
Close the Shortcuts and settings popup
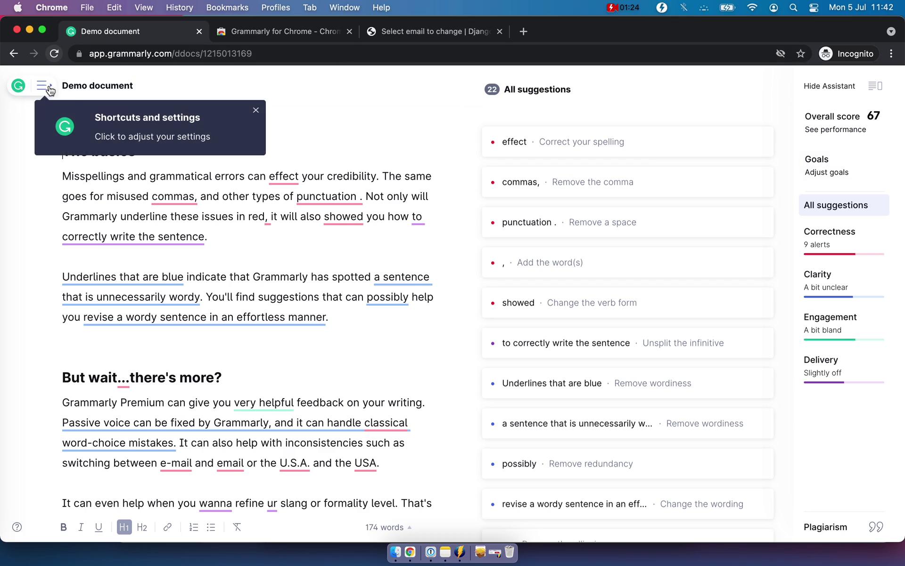coord(255,109)
